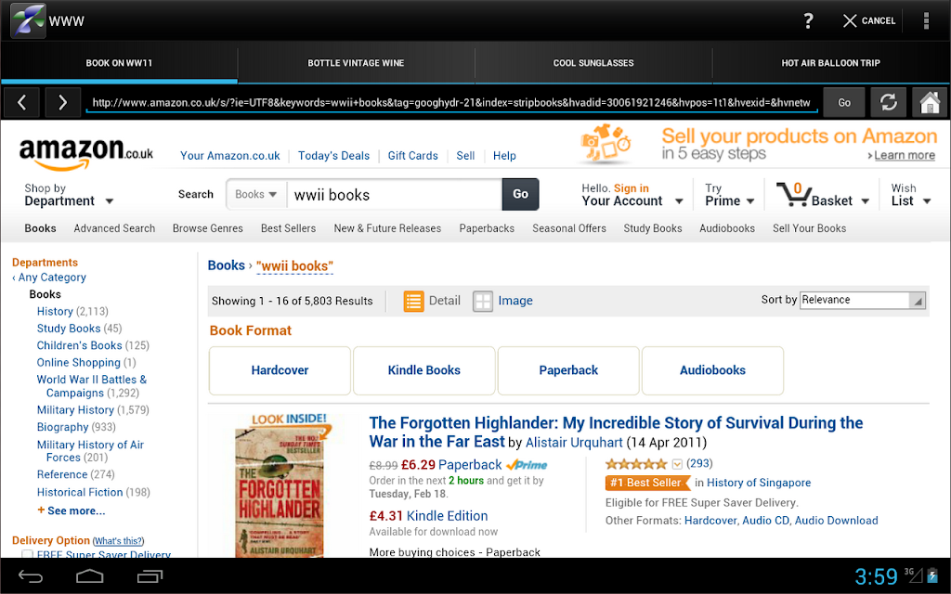Viewport: 951px width, 594px height.
Task: Go forward with the browser forward arrow
Action: coord(62,102)
